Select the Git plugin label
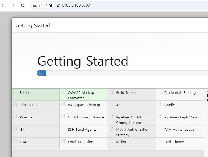Screen dimensions: 208x157 (x=22, y=129)
